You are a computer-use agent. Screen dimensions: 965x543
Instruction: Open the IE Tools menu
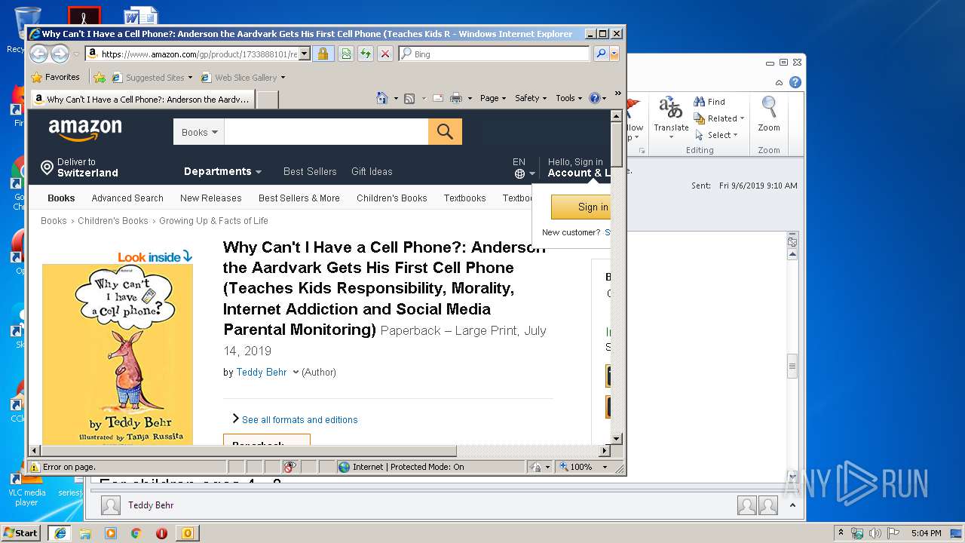pos(569,98)
